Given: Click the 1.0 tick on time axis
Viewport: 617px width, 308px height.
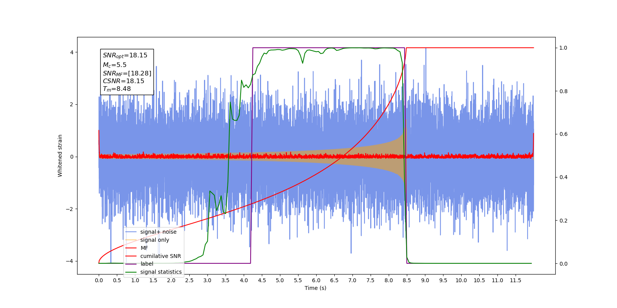Looking at the screenshot, I should point(135,280).
